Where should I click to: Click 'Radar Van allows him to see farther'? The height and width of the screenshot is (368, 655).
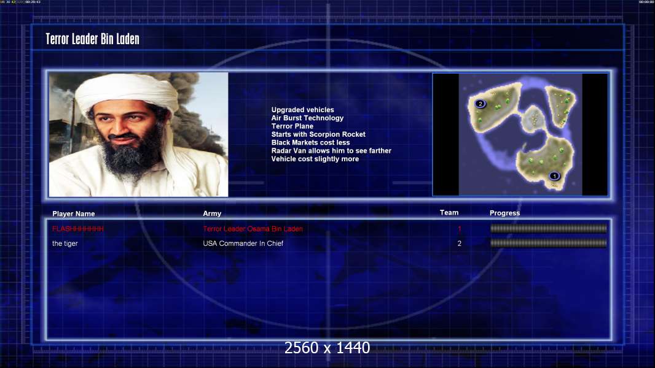point(331,150)
